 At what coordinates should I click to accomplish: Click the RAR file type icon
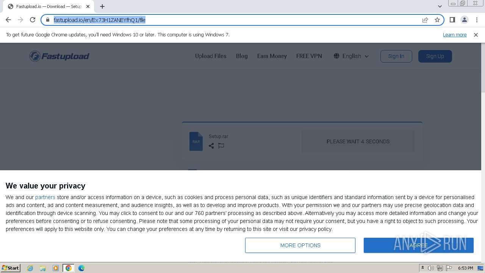click(196, 141)
